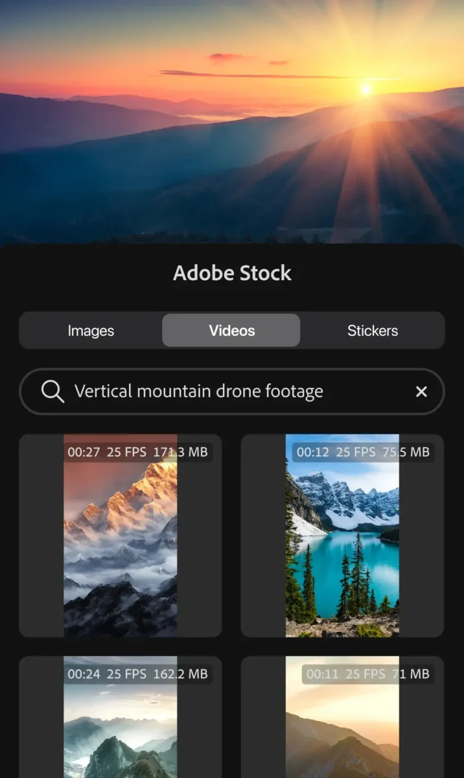Click the 'Vertical mountain drone footage' search field
Screen dimensions: 464x778
coord(232,392)
